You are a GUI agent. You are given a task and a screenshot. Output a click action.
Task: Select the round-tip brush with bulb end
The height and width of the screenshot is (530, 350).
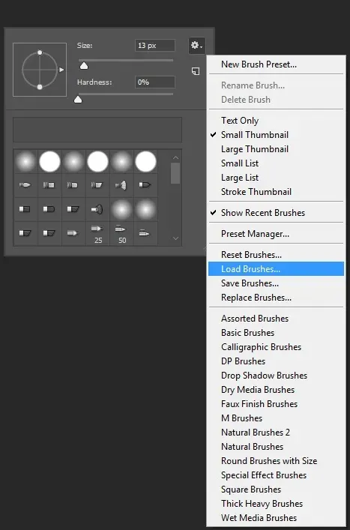coord(97,210)
